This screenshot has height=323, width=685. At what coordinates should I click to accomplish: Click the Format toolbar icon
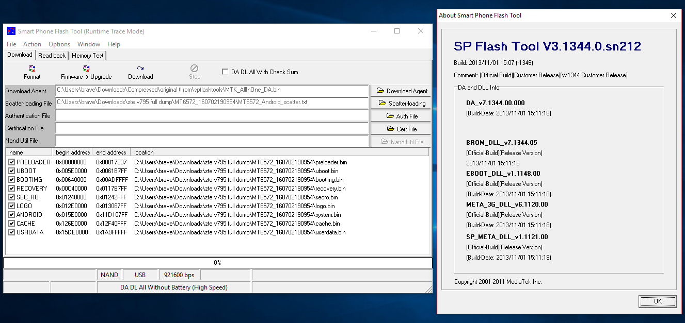pyautogui.click(x=32, y=69)
